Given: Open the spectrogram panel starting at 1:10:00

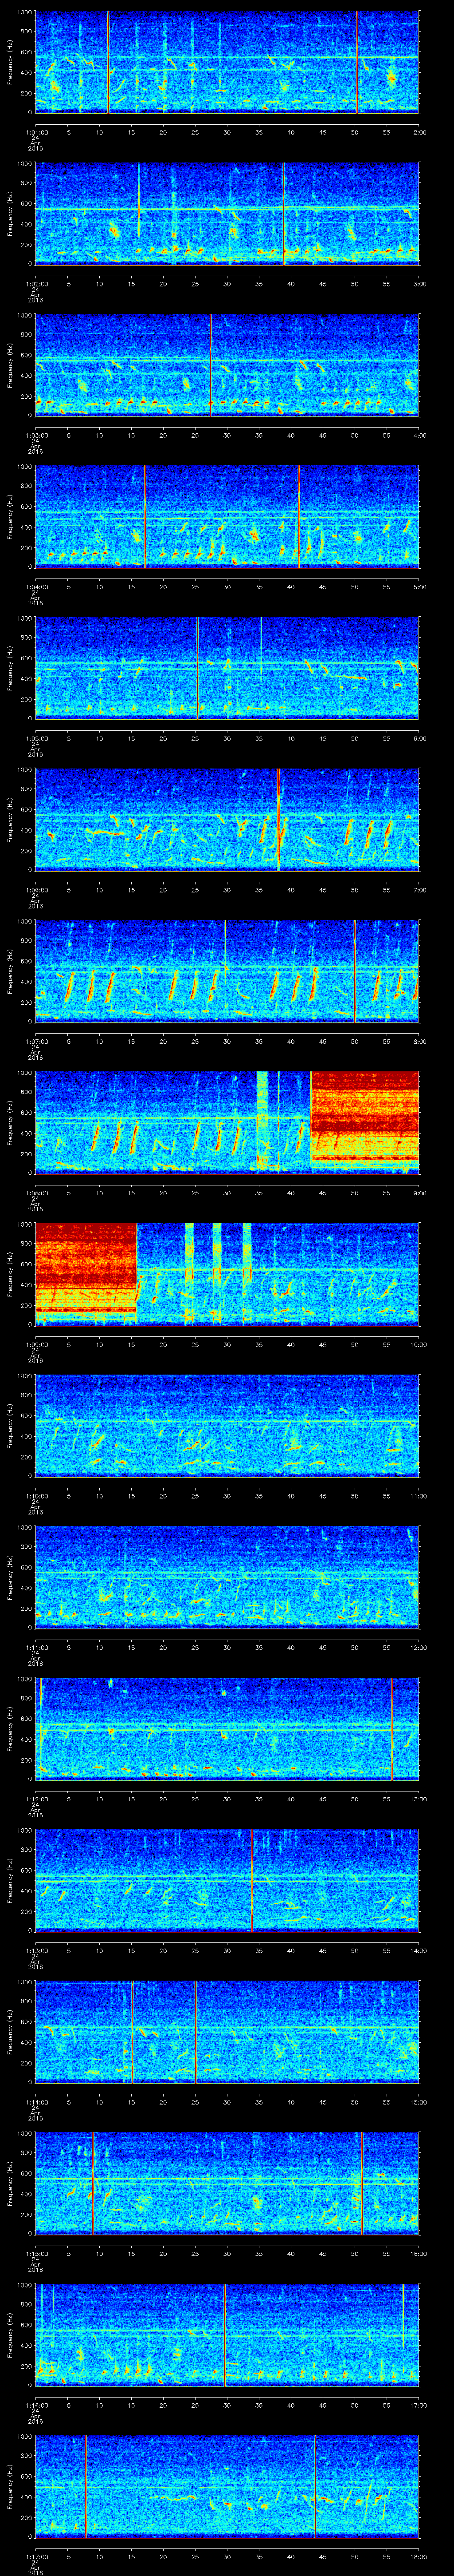Looking at the screenshot, I should (x=227, y=1427).
